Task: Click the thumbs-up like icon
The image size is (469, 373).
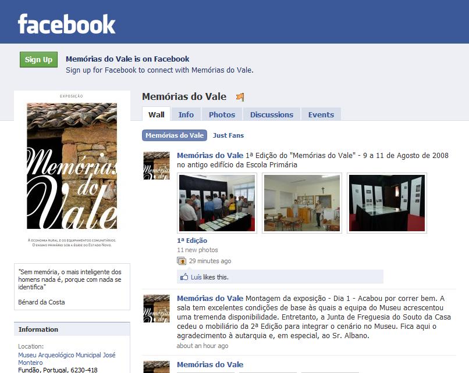Action: click(184, 277)
